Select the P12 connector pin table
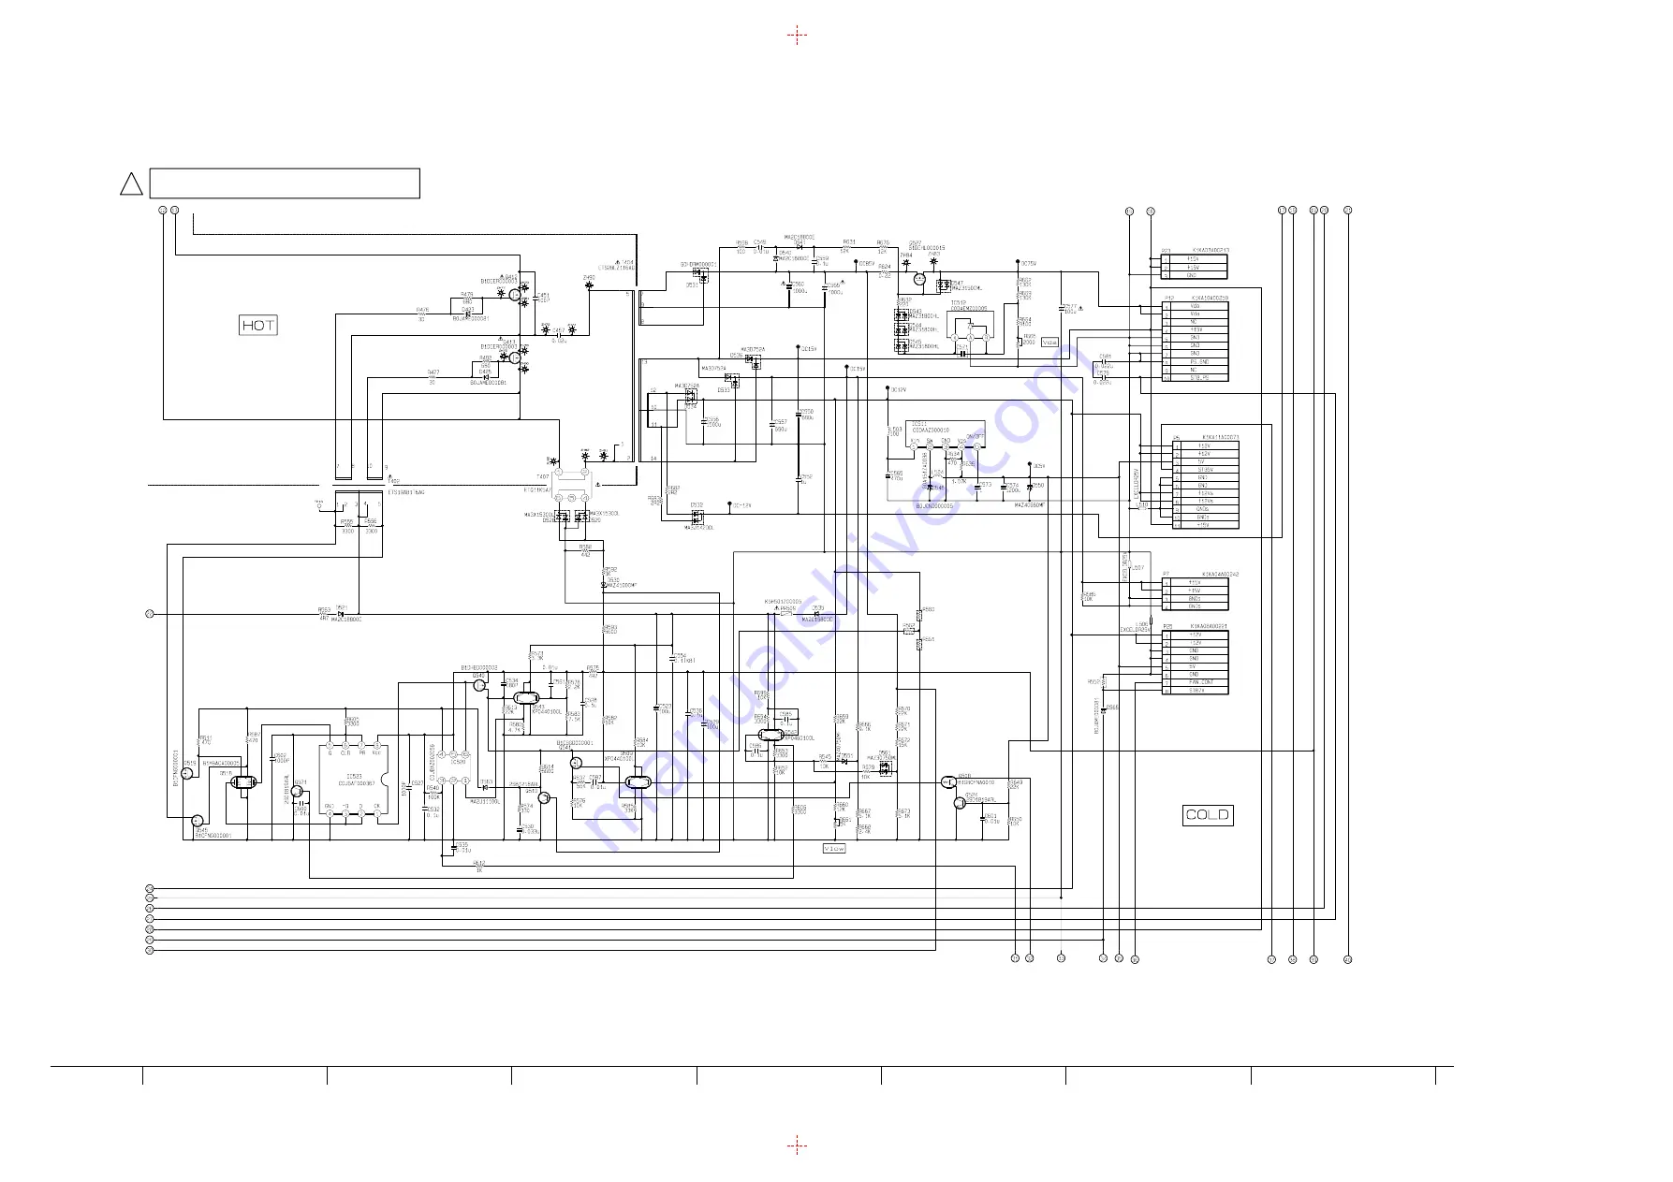 [x=1196, y=342]
